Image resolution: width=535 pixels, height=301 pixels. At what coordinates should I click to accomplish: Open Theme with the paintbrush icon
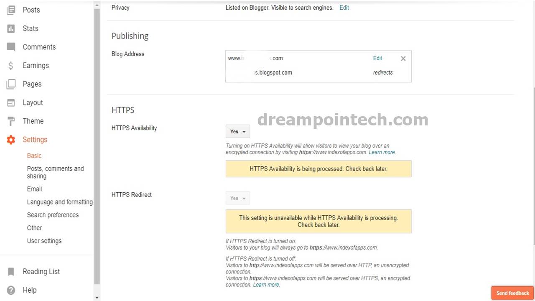(x=10, y=121)
